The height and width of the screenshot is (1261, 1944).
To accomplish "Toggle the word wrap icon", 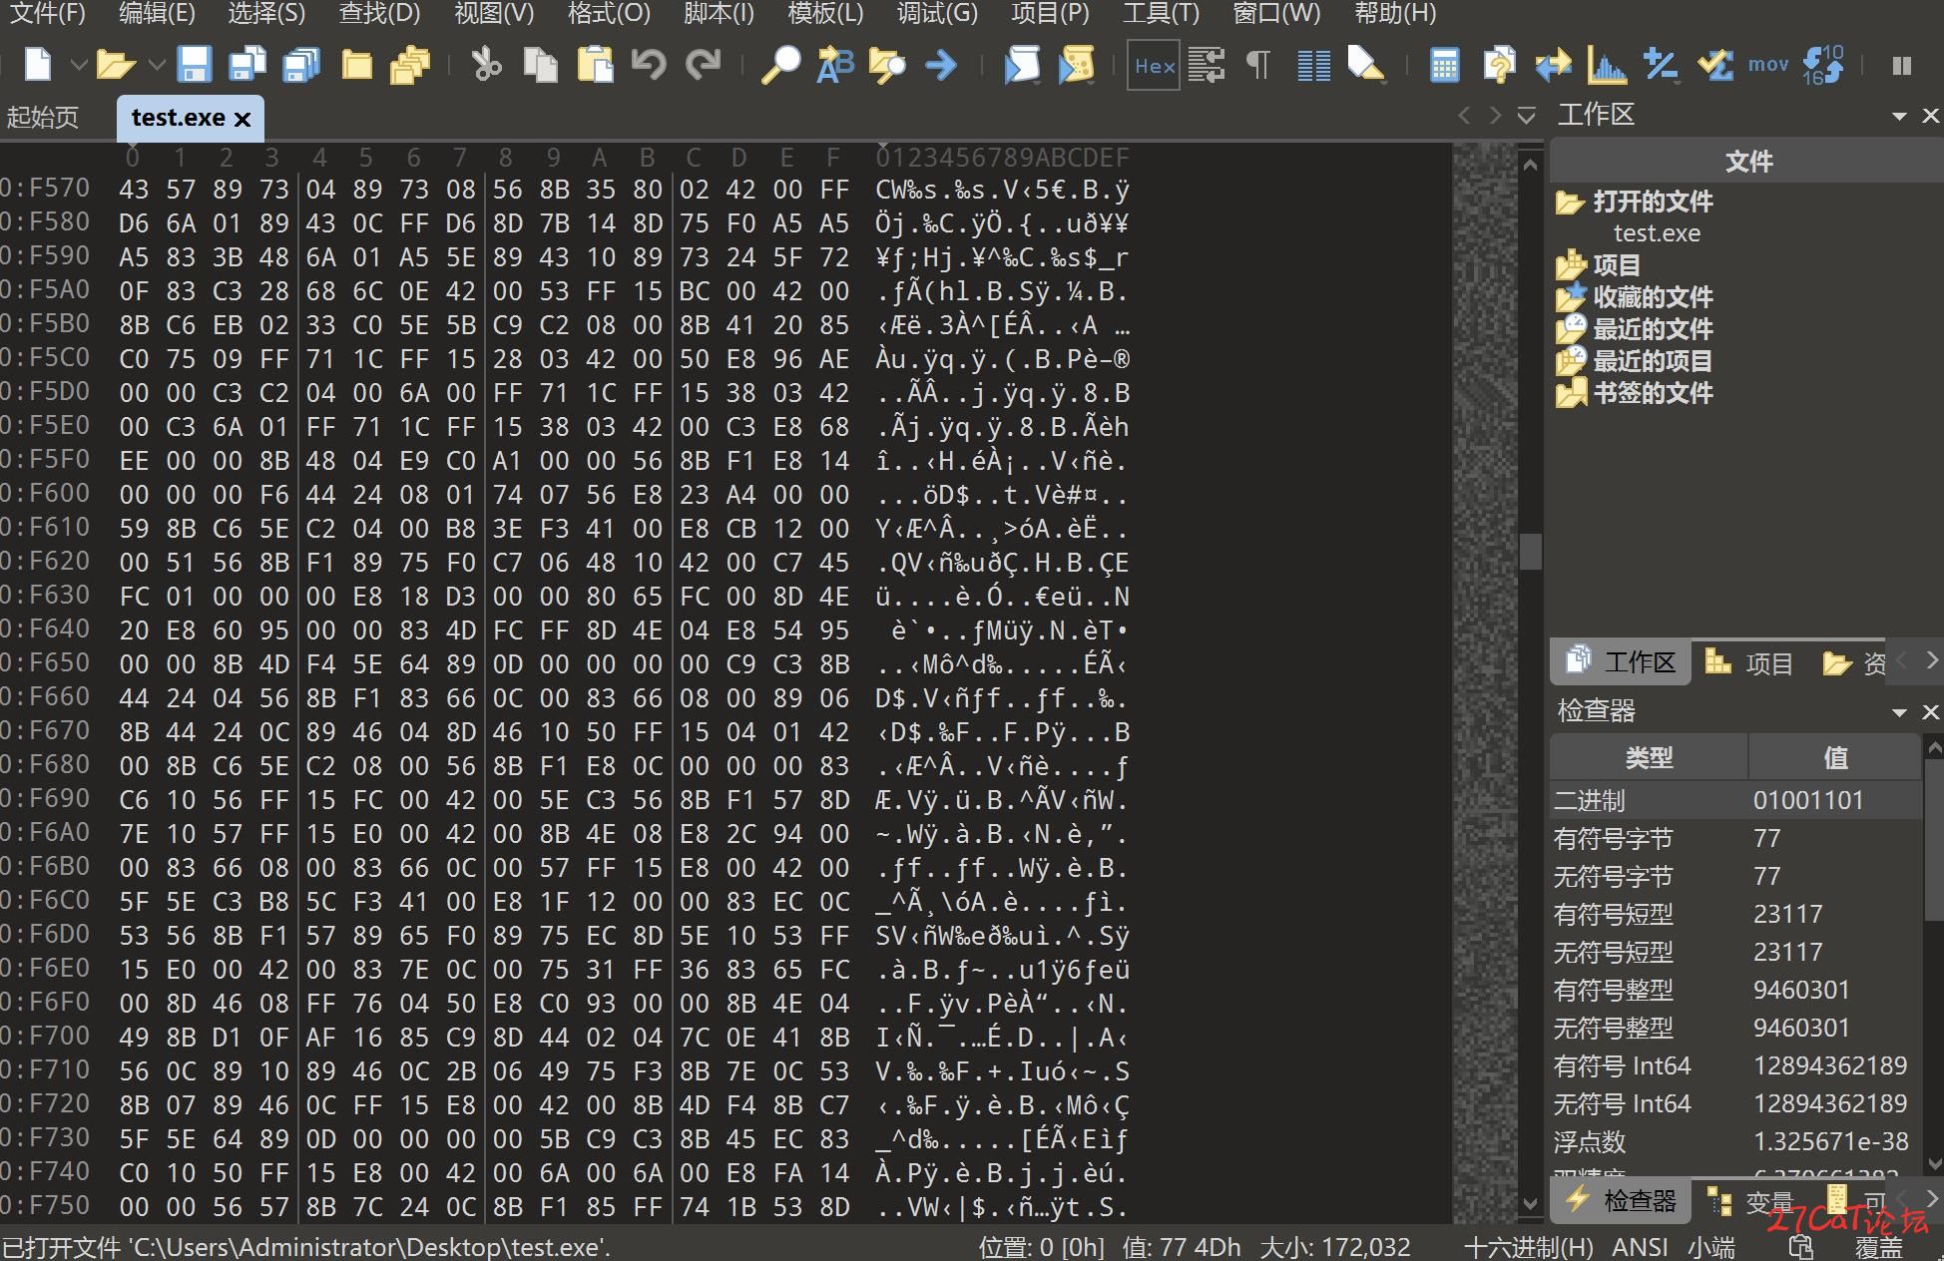I will point(1207,66).
